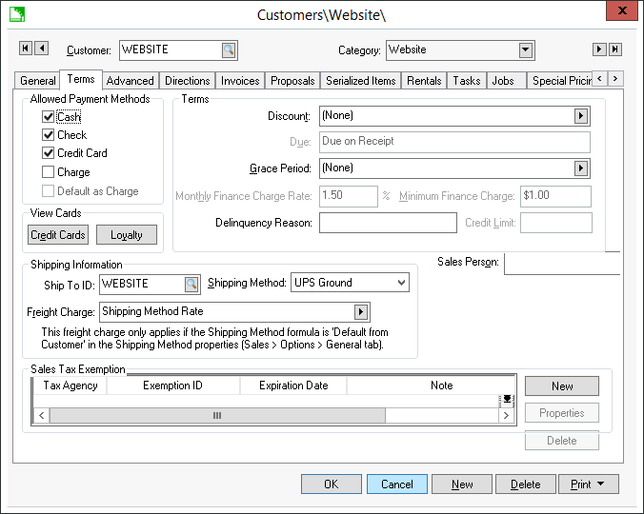
Task: Go to last customer record arrow
Action: point(614,49)
